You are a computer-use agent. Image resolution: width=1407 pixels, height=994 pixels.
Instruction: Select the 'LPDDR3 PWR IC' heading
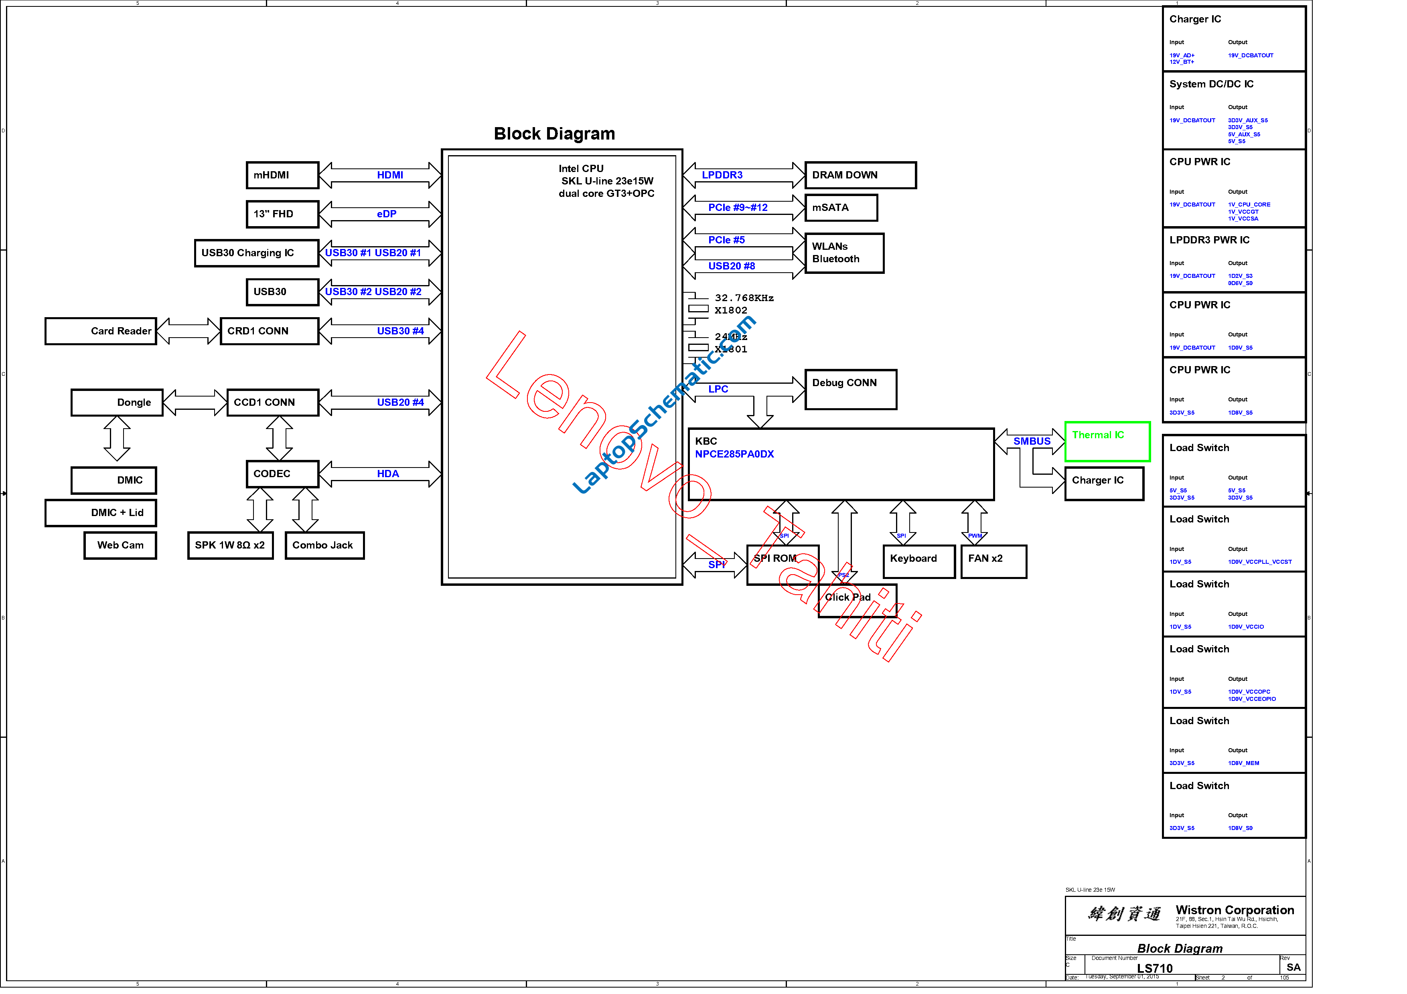point(1209,240)
